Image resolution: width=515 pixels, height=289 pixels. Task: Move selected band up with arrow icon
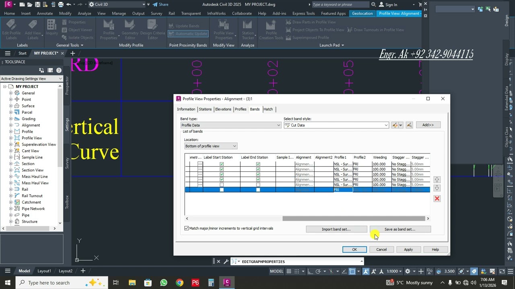[437, 180]
